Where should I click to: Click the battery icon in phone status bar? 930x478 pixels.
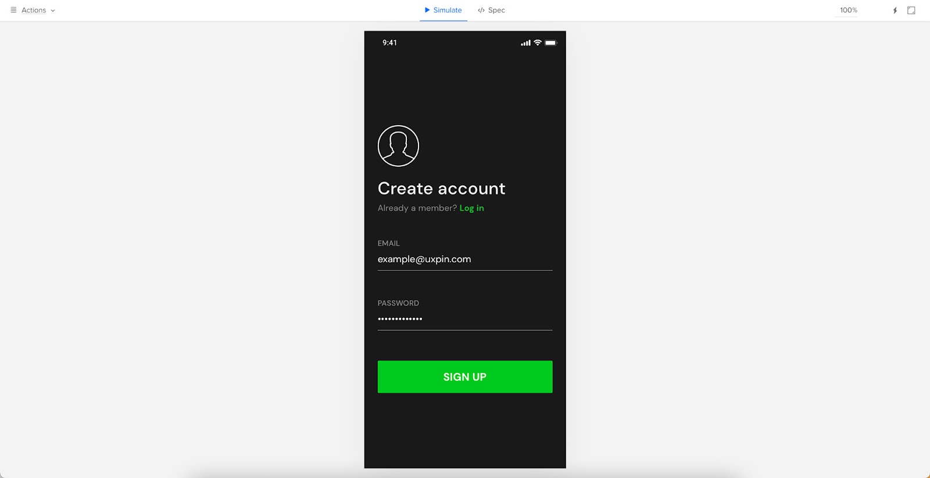(x=551, y=42)
